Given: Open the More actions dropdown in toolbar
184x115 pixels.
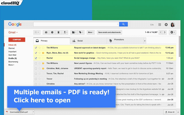Looking at the screenshot, I should [x=91, y=32].
